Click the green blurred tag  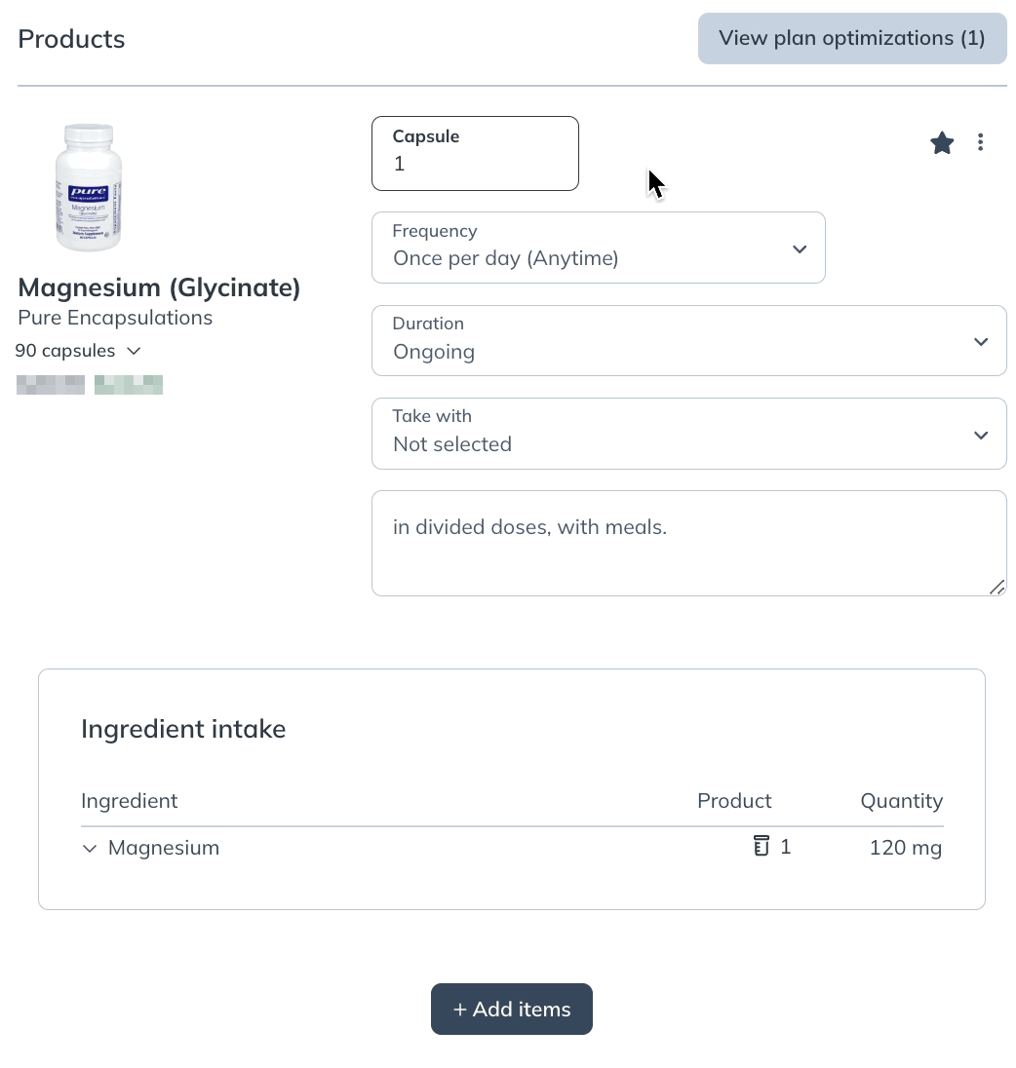pos(129,385)
